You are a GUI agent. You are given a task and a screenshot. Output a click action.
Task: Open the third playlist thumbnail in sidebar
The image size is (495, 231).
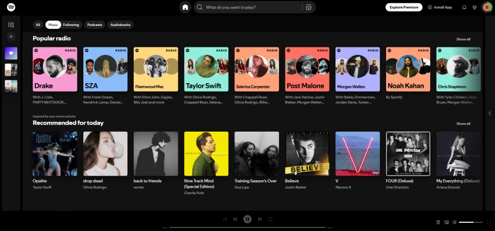11,86
